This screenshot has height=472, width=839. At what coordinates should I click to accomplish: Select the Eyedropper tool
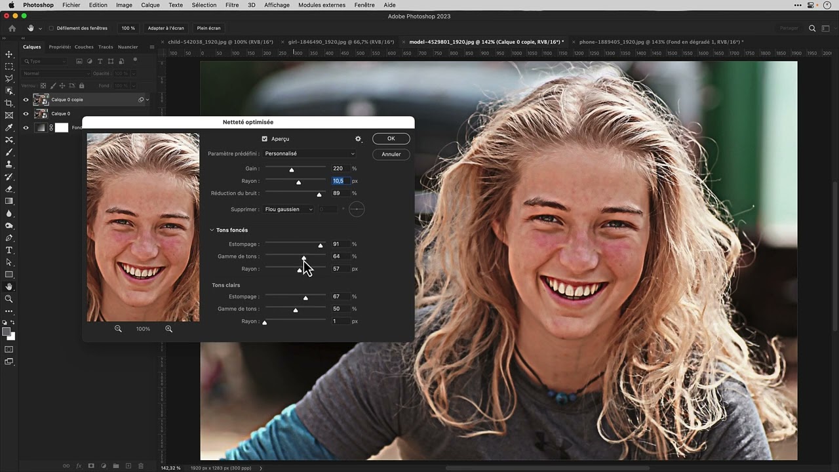coord(9,128)
